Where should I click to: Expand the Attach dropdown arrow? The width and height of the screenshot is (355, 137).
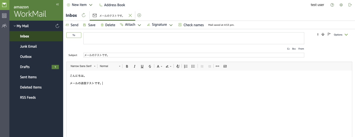click(x=139, y=25)
